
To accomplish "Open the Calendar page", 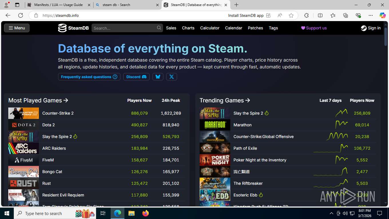I will coord(234,28).
